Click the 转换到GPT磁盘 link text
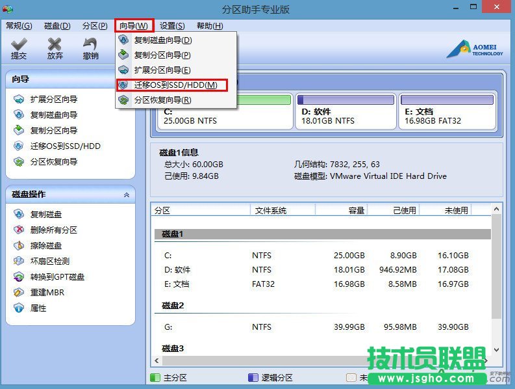This screenshot has height=389, width=515. click(57, 276)
